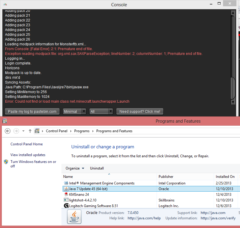The width and height of the screenshot is (240, 228).
Task: Select Intel Management Engine Components row
Action: (151, 183)
